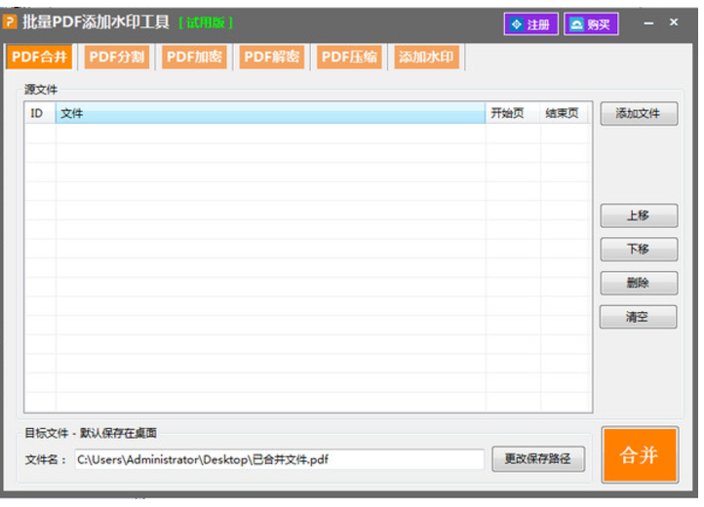Click the orange P app logo icon
Image resolution: width=704 pixels, height=507 pixels.
(x=10, y=22)
